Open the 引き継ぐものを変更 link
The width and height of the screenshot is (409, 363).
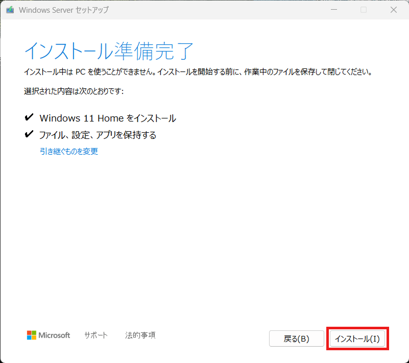[x=69, y=151]
